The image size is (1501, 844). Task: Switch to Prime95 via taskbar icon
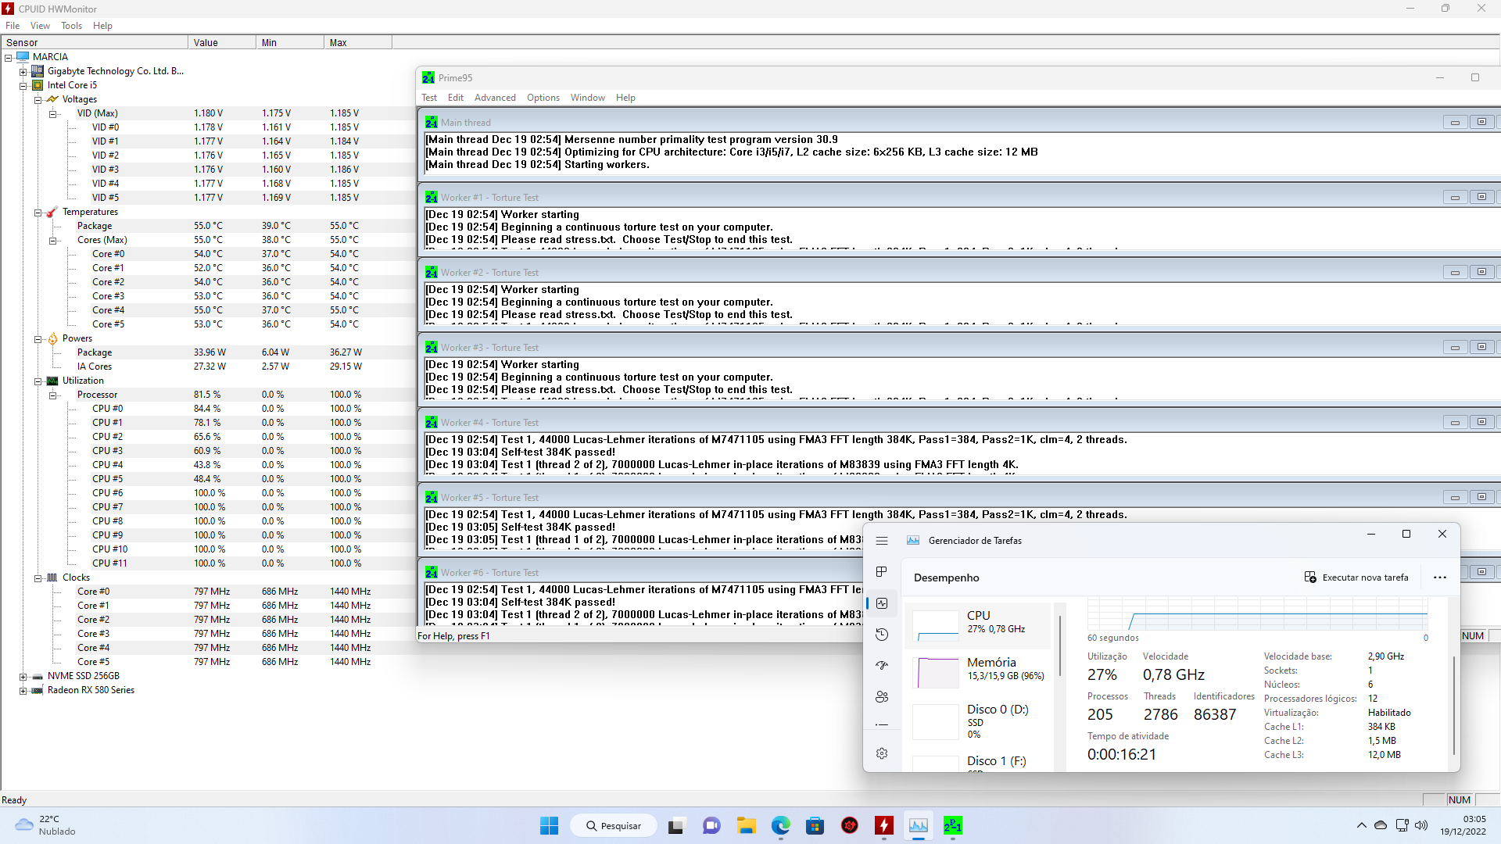(x=953, y=825)
